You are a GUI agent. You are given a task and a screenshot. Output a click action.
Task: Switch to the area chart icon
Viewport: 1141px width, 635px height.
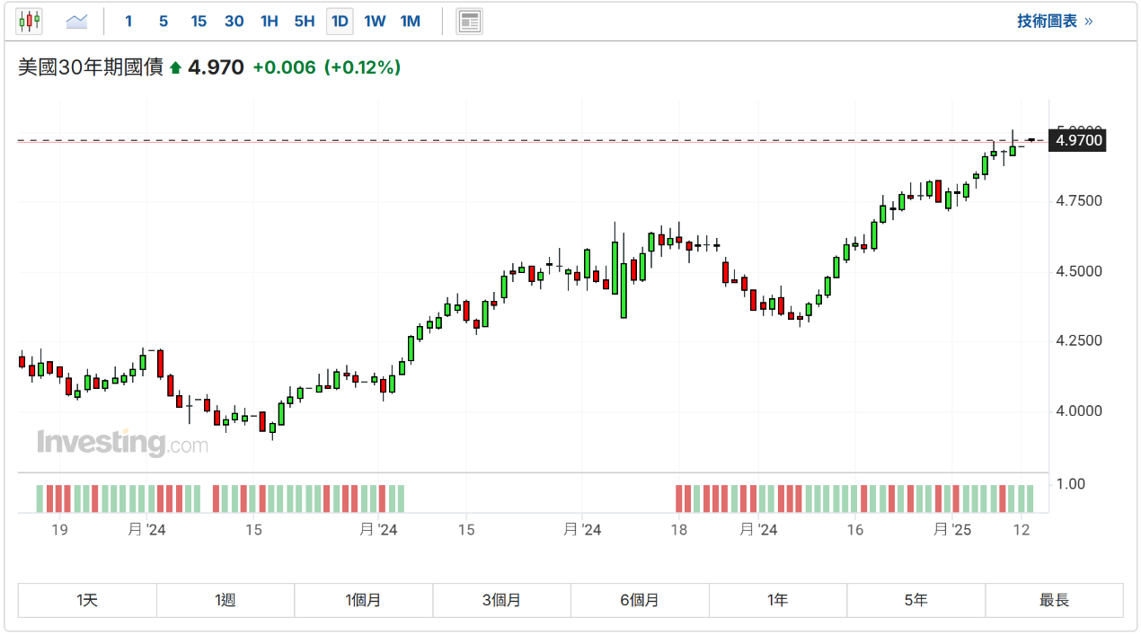coord(76,21)
